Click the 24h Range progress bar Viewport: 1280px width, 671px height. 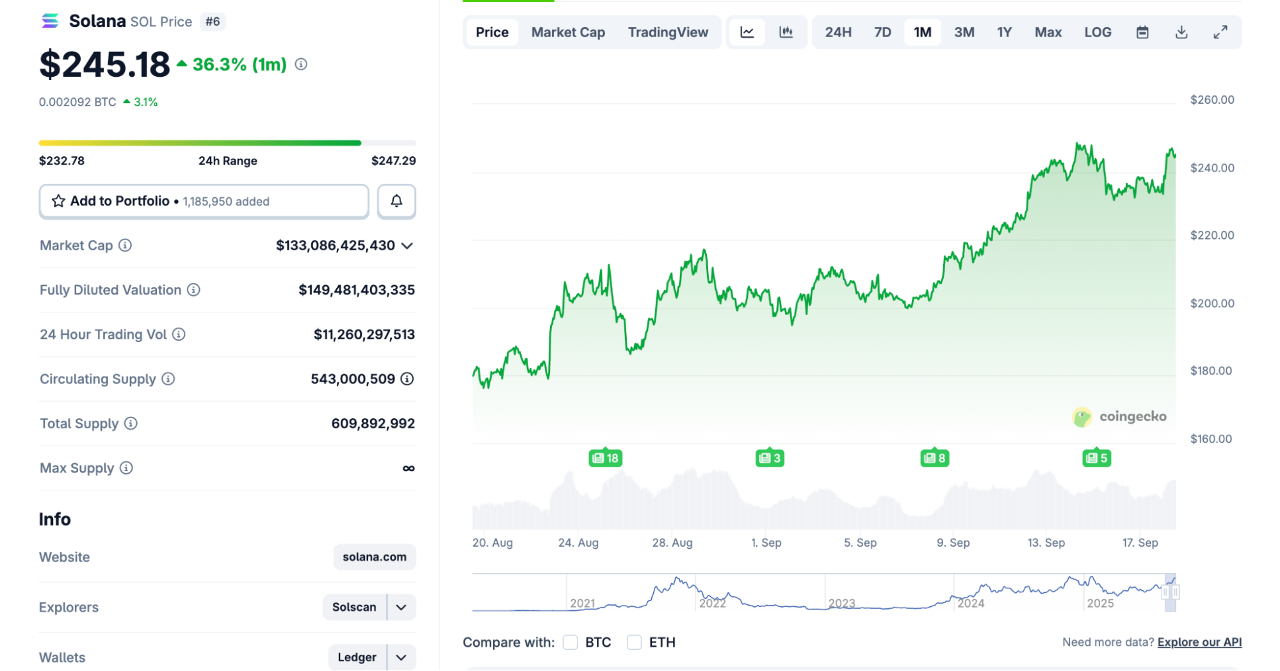[x=227, y=143]
